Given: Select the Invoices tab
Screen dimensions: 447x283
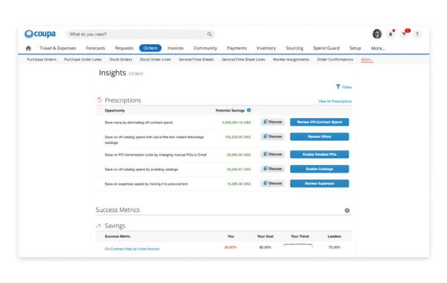Looking at the screenshot, I should point(175,48).
